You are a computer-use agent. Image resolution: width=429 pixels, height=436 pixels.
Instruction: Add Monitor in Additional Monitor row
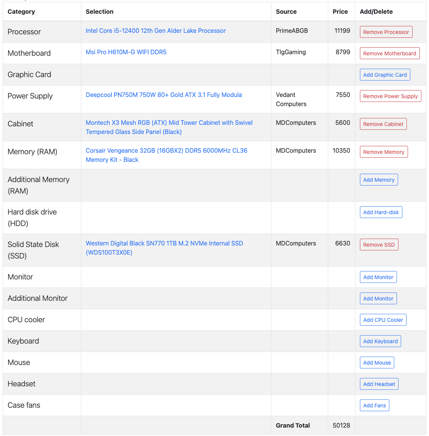point(378,299)
